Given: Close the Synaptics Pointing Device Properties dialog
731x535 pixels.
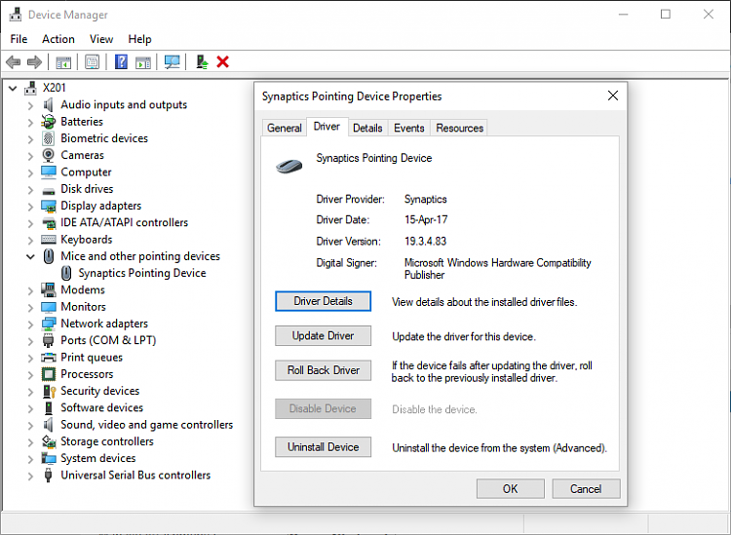Looking at the screenshot, I should [613, 96].
